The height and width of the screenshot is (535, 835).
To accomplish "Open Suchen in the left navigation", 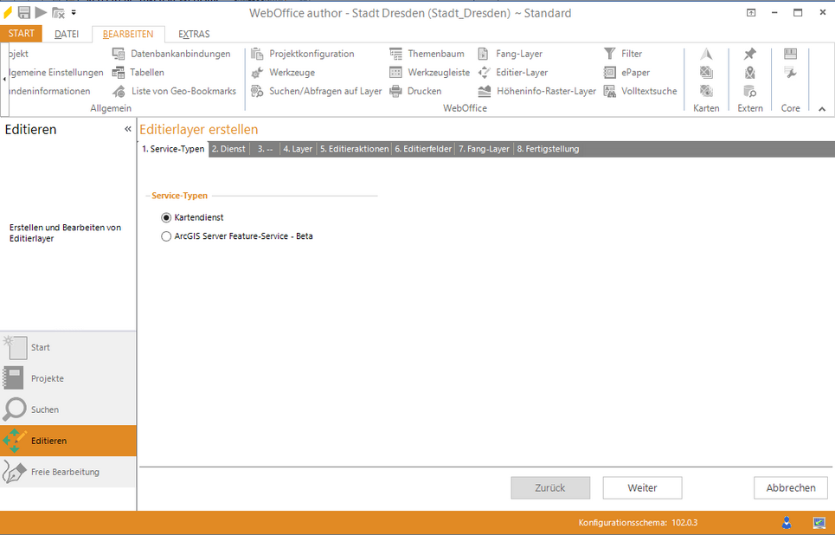I will point(68,409).
